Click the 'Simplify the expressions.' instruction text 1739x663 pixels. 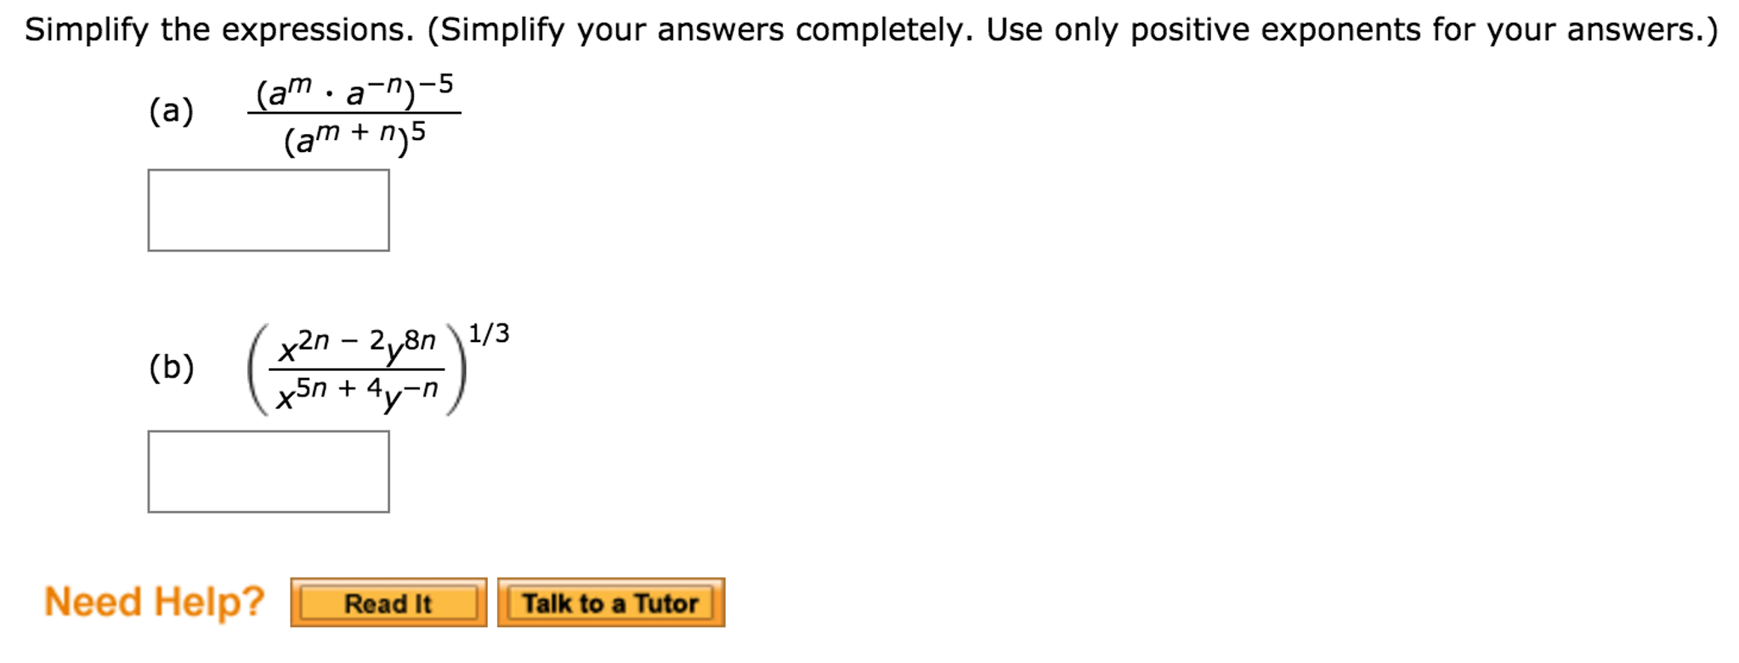[x=219, y=30]
